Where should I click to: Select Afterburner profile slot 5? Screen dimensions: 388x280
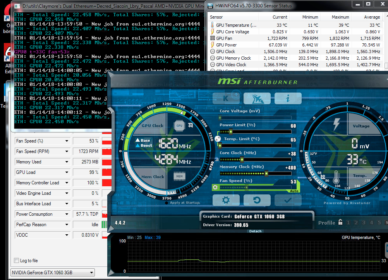tap(379, 223)
